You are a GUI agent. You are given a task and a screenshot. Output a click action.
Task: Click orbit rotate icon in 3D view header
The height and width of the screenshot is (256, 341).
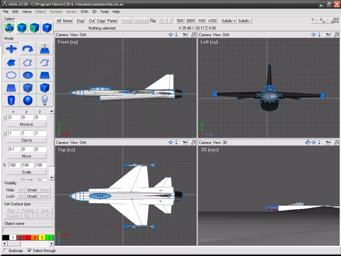click(x=307, y=142)
